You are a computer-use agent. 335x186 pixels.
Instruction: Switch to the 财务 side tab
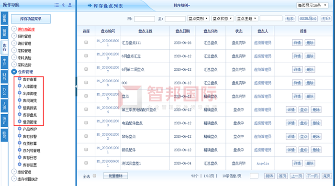tap(4, 77)
